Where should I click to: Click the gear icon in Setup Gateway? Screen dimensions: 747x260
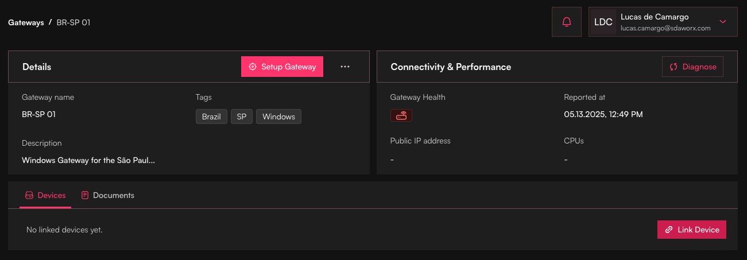click(253, 67)
